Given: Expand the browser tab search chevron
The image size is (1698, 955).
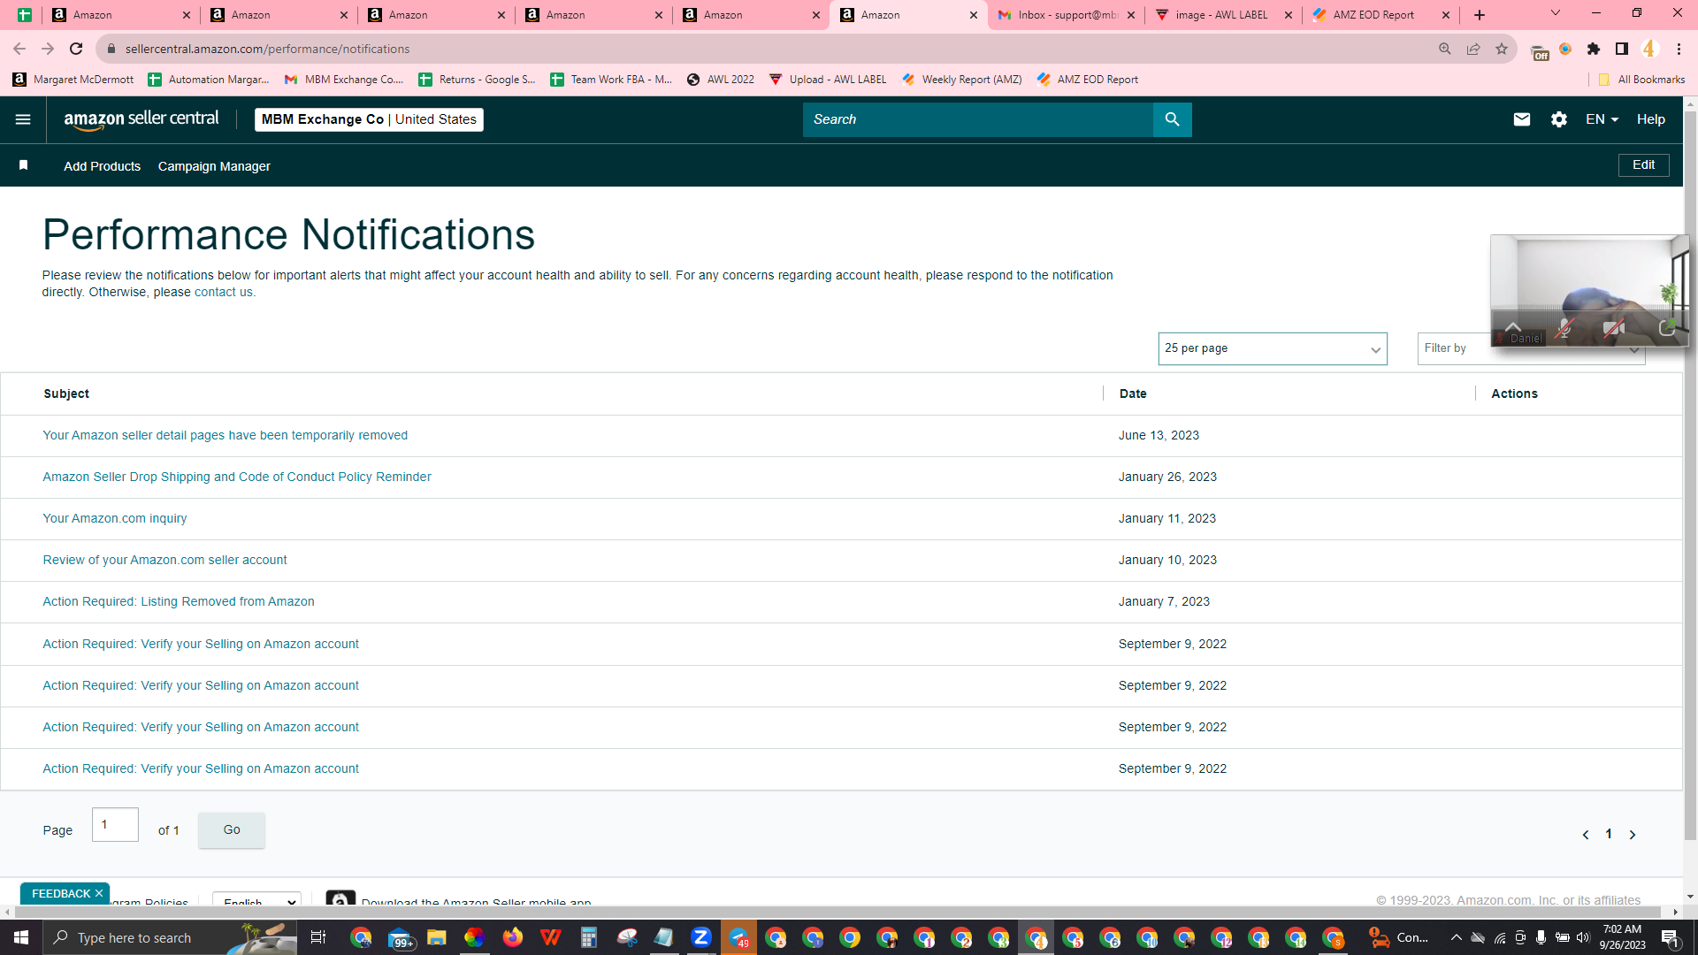Looking at the screenshot, I should coord(1556,13).
